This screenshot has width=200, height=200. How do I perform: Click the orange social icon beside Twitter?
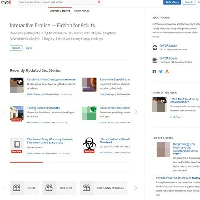[167, 72]
